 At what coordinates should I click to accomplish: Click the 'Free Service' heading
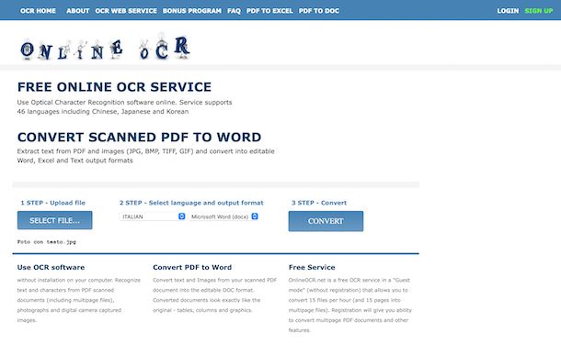coord(312,267)
